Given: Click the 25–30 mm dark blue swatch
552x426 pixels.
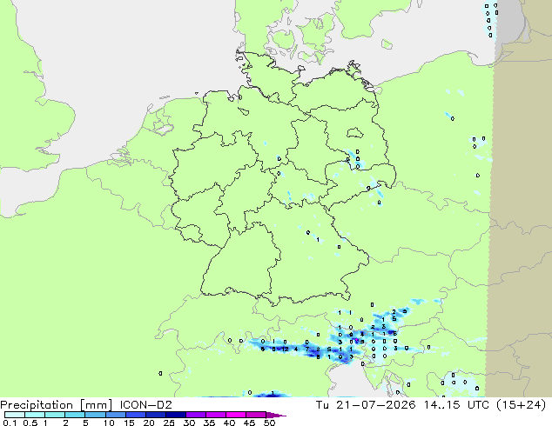Looking at the screenshot, I should pyautogui.click(x=175, y=415).
